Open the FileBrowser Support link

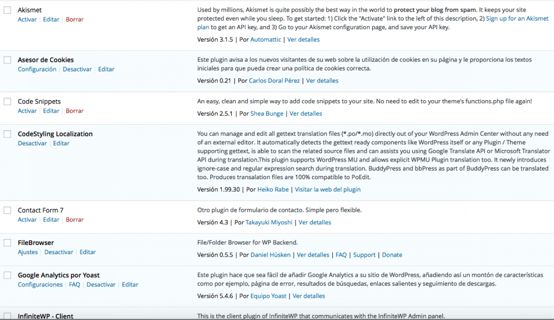click(x=364, y=255)
